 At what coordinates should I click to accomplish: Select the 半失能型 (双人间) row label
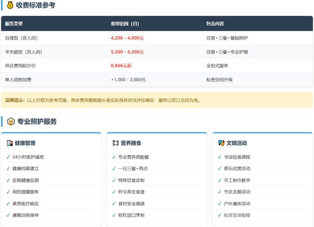pos(23,52)
